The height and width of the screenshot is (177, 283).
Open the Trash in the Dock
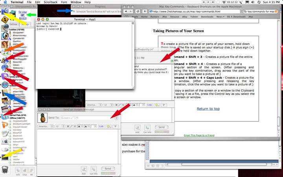coord(5,170)
